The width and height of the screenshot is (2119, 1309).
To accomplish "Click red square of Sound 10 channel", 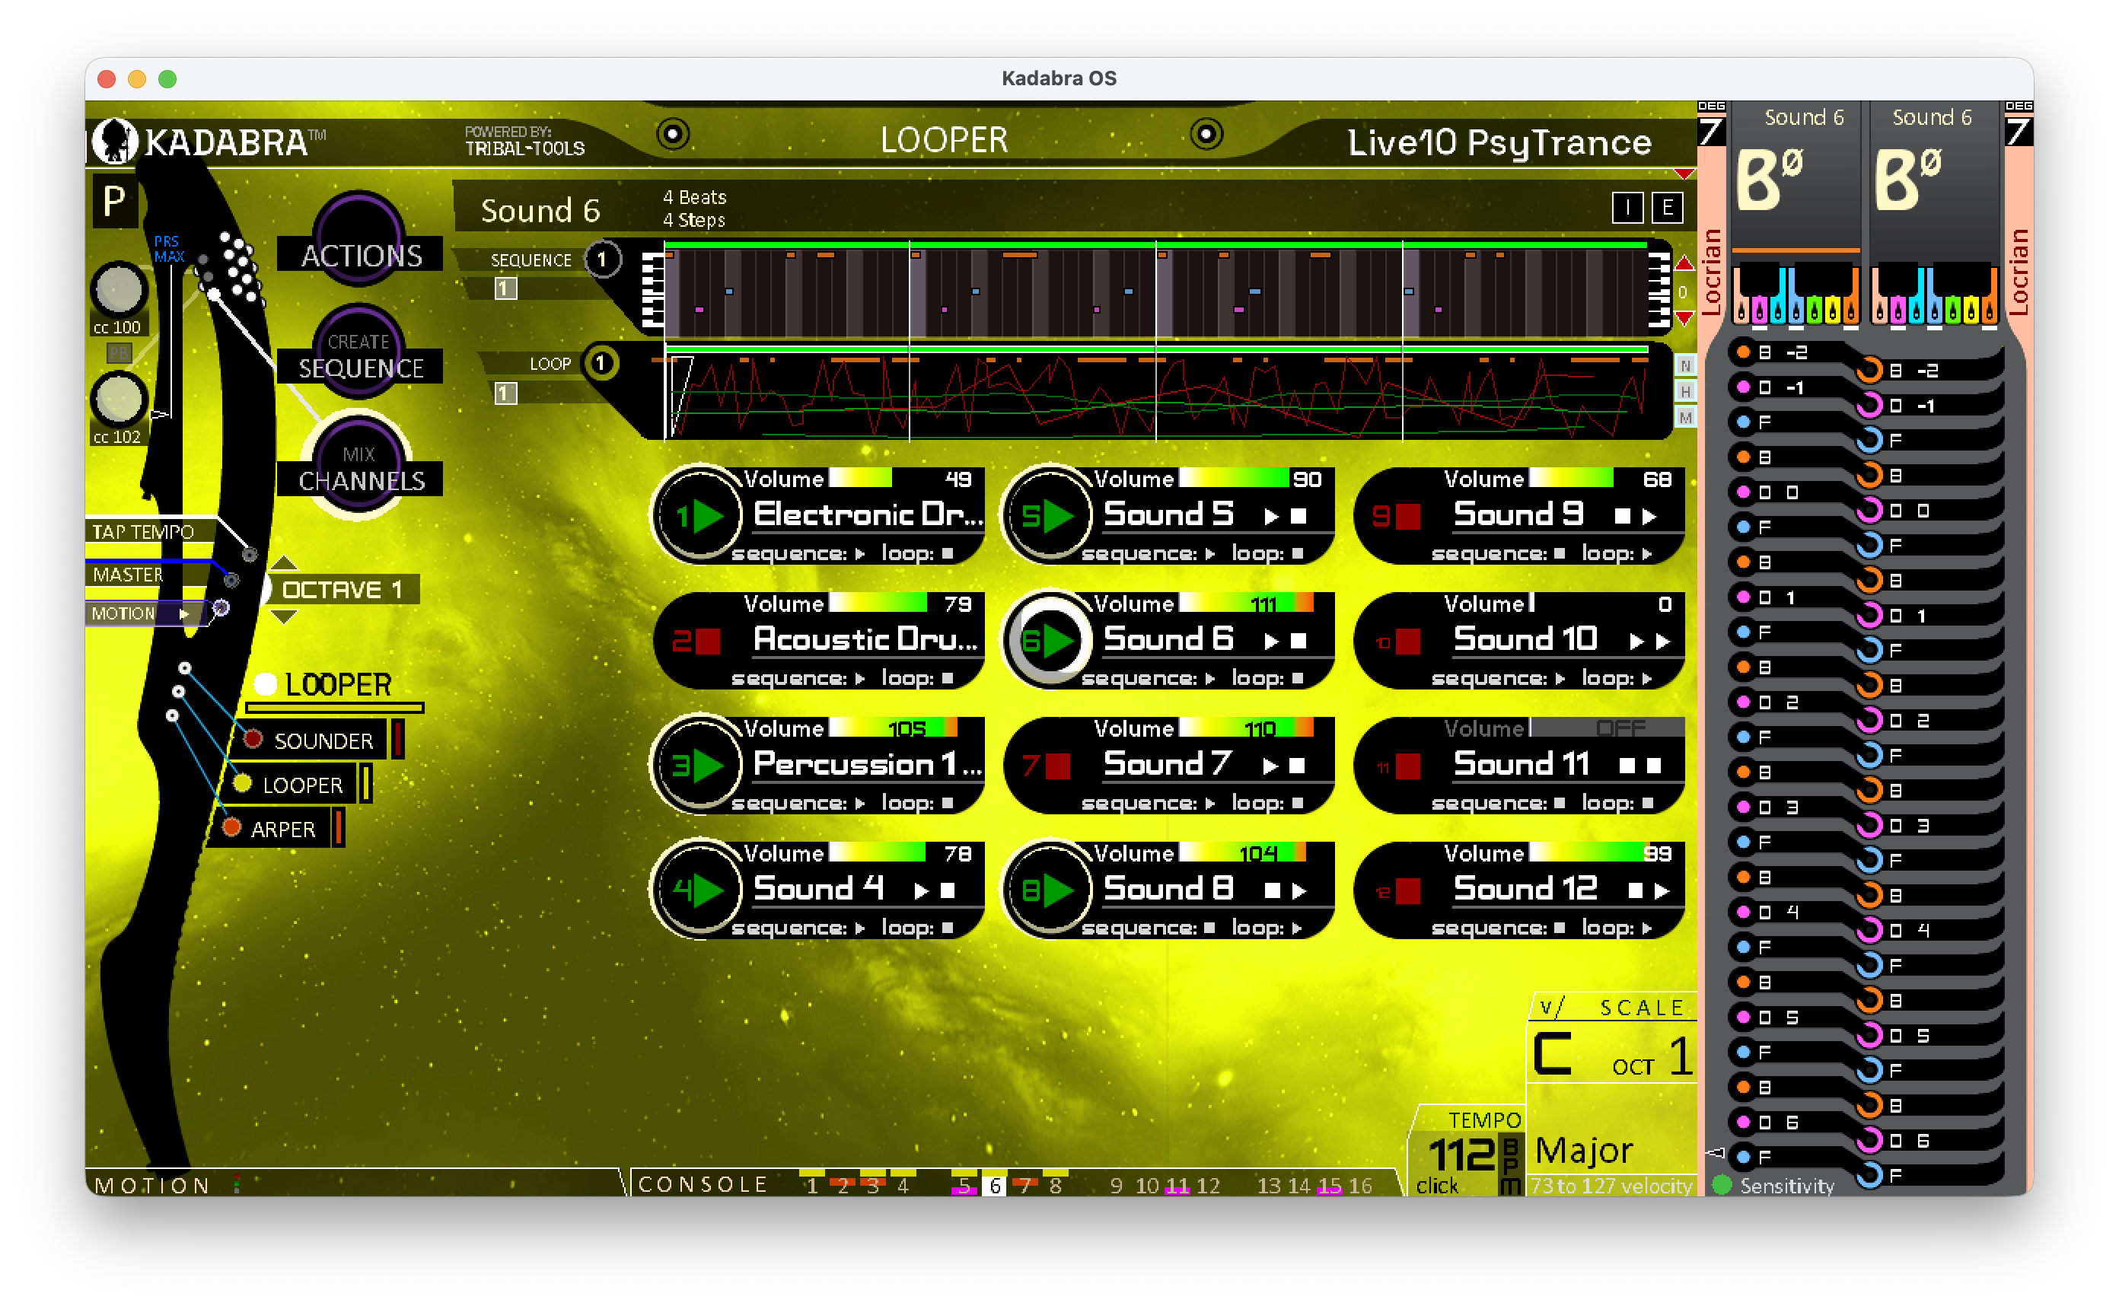I will point(1407,642).
